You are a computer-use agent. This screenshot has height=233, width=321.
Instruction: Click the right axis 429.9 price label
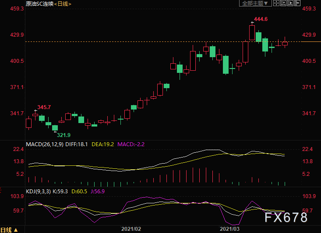tap(309, 34)
